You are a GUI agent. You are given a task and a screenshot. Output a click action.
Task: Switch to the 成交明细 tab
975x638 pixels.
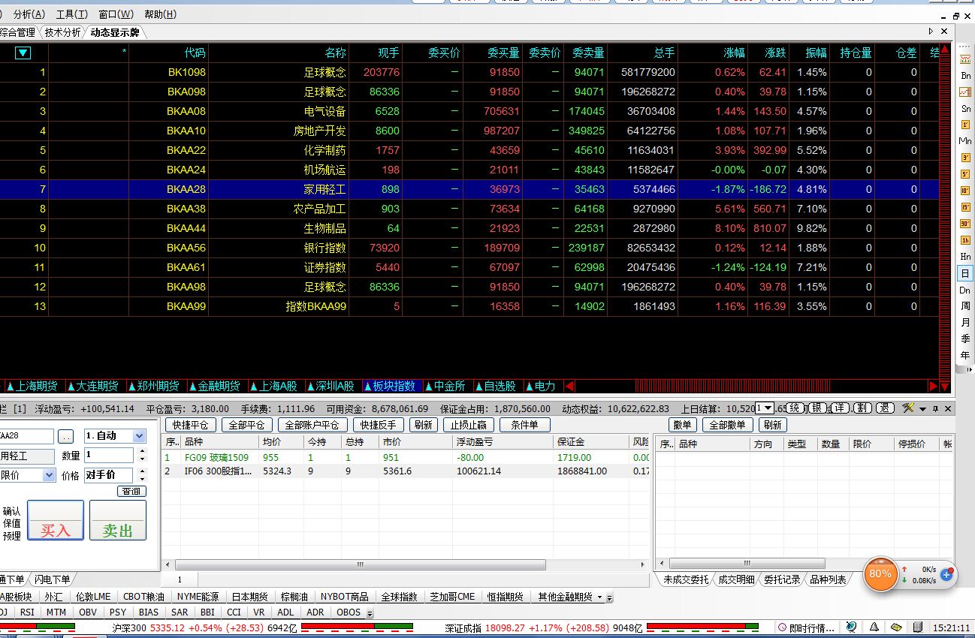coord(735,580)
